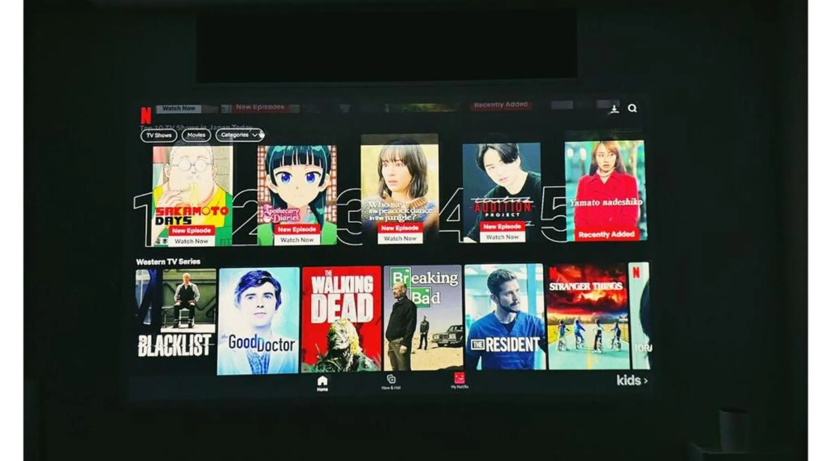Open the kids section link

632,380
